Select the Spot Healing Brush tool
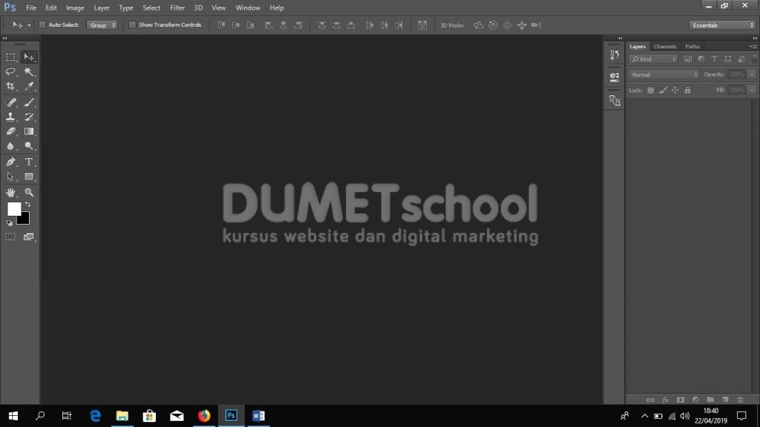The height and width of the screenshot is (427, 760). click(x=10, y=102)
